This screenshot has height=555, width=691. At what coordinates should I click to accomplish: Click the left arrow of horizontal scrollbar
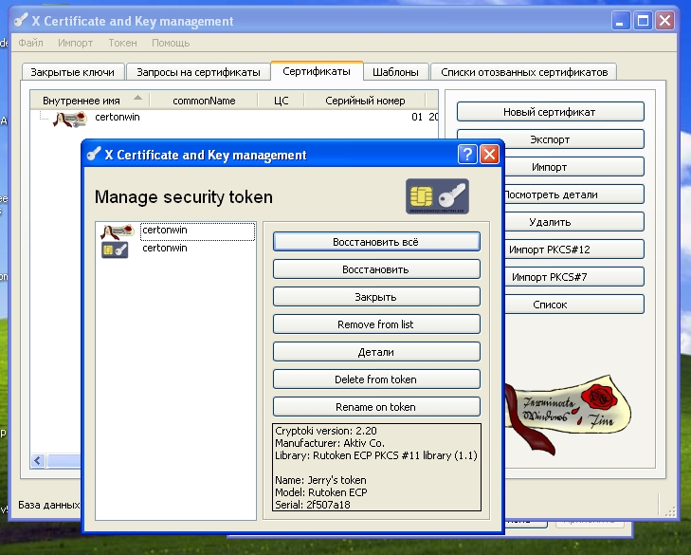pos(39,461)
